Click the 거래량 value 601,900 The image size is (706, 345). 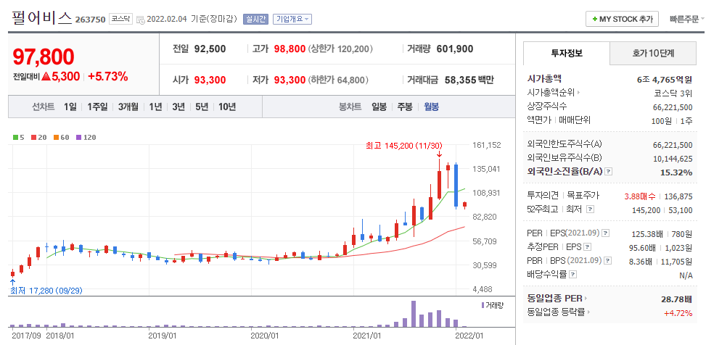click(455, 49)
